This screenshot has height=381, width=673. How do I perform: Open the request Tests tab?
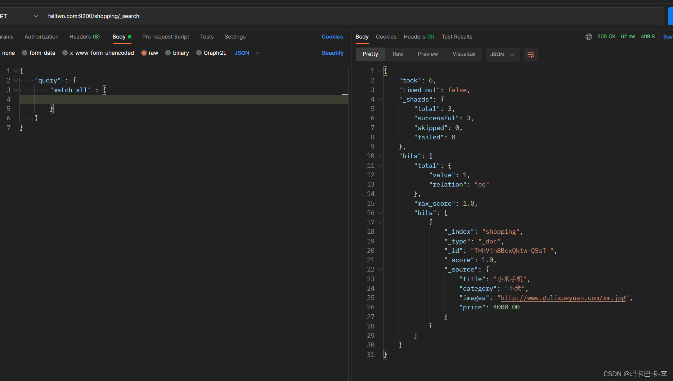click(207, 37)
